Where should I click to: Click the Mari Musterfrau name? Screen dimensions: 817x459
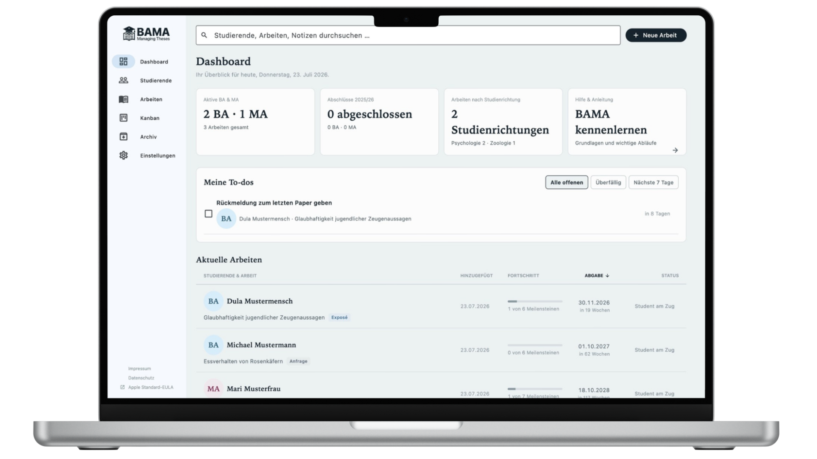(254, 388)
